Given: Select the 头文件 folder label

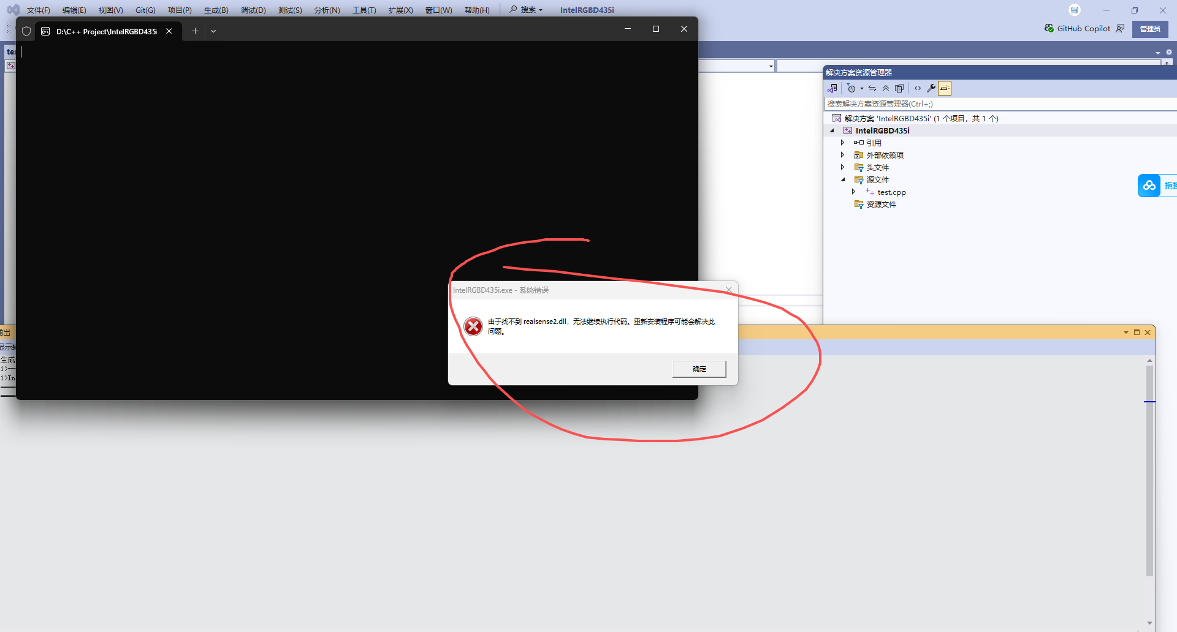Looking at the screenshot, I should [877, 168].
